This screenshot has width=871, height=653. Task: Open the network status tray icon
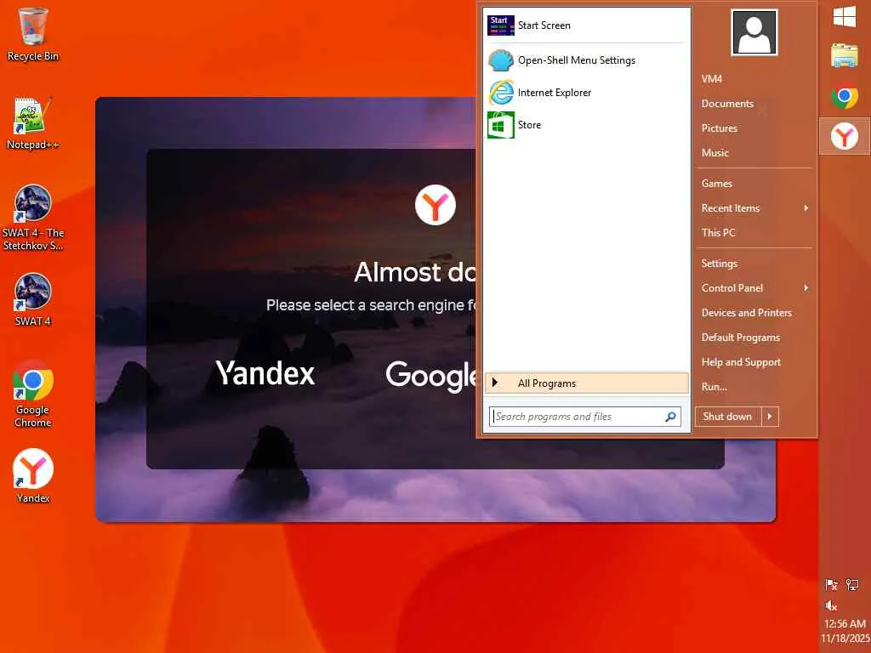pyautogui.click(x=852, y=584)
